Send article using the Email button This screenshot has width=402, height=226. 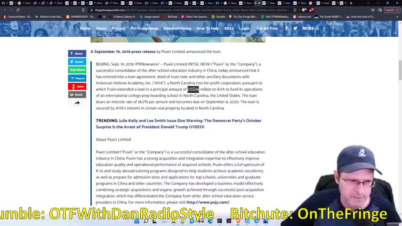[77, 95]
